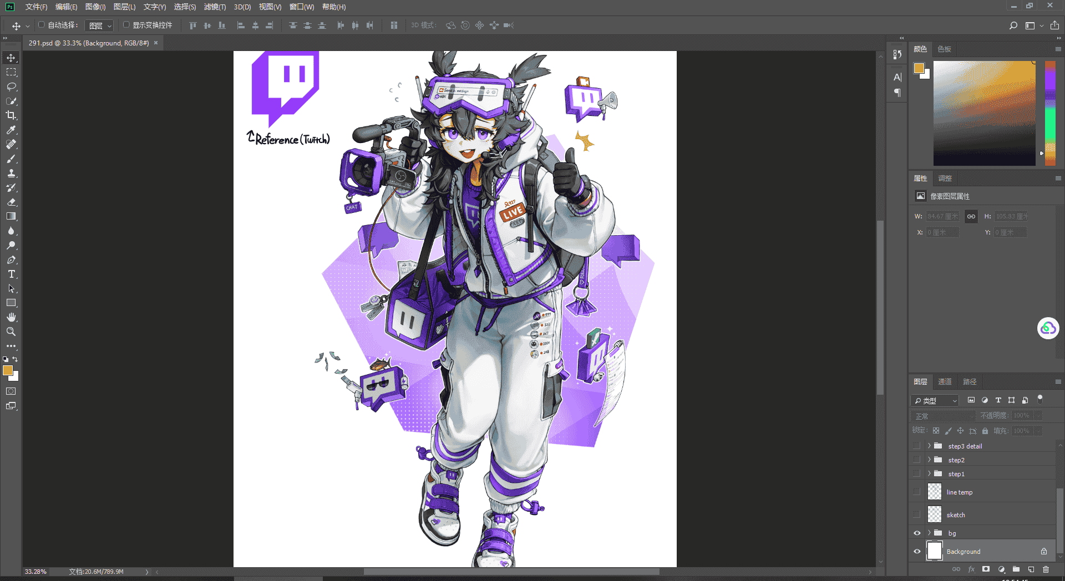Select the Lasso tool
The width and height of the screenshot is (1065, 581).
click(11, 86)
